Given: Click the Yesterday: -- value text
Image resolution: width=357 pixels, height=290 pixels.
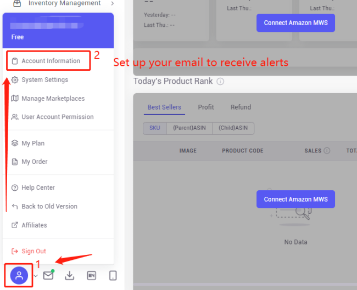Looking at the screenshot, I should [160, 15].
